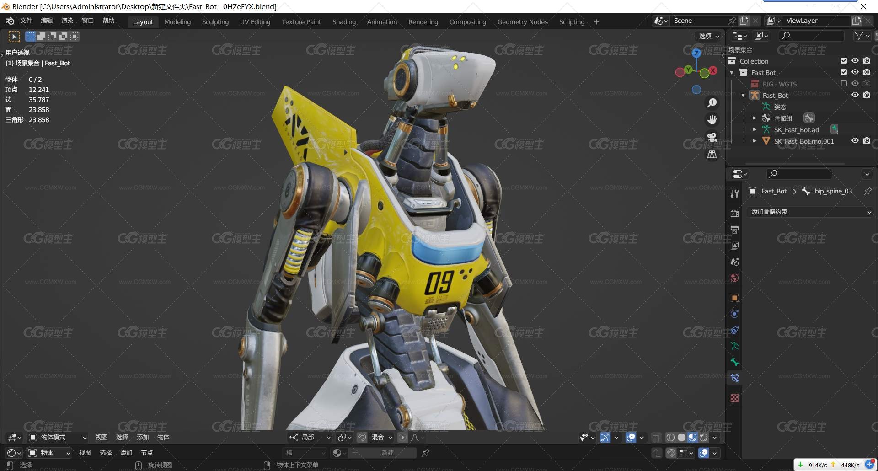Toggle Collection exclude checkbox
The width and height of the screenshot is (878, 471).
[844, 61]
